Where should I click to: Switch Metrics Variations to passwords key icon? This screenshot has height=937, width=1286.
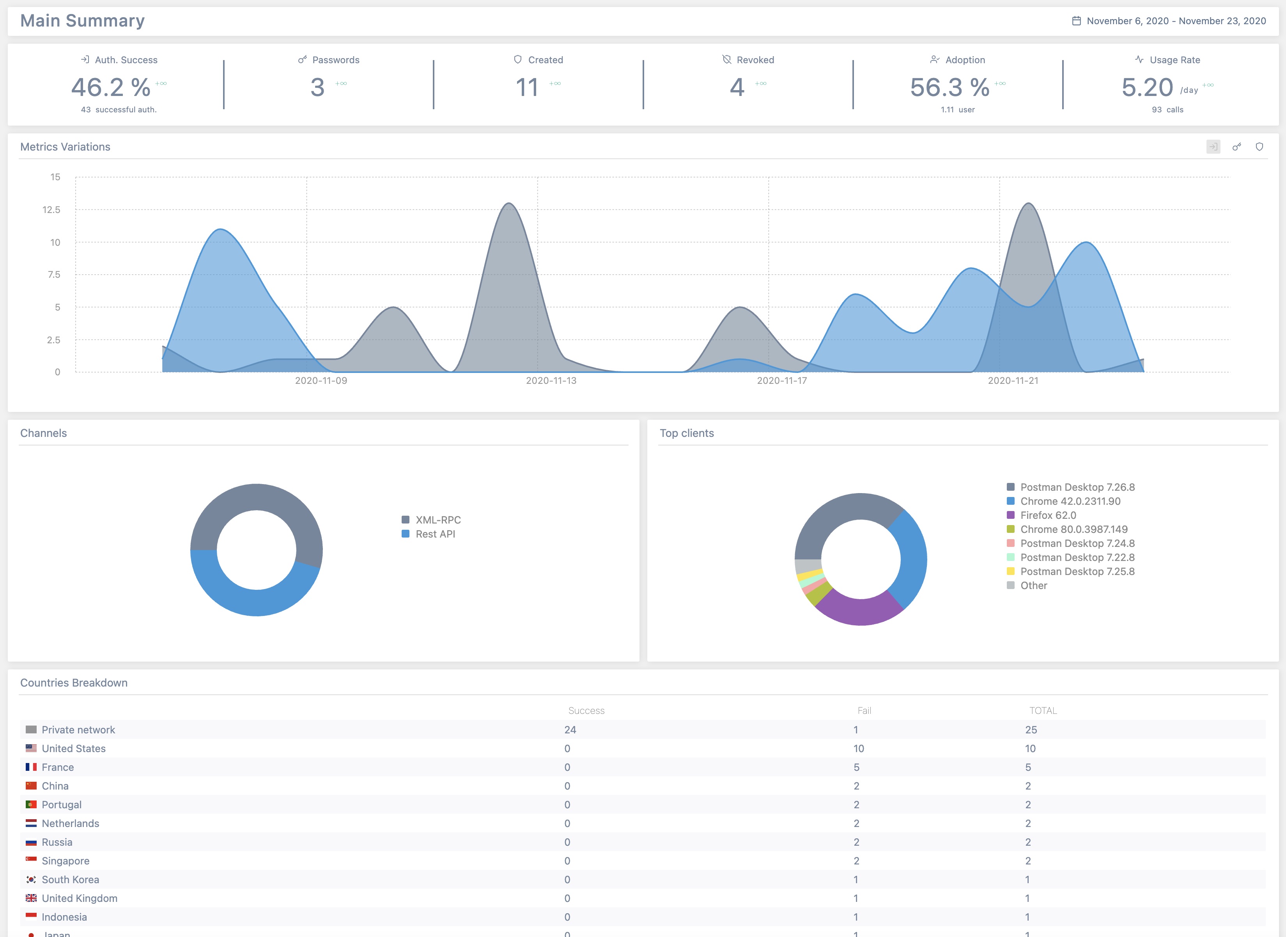(1236, 147)
